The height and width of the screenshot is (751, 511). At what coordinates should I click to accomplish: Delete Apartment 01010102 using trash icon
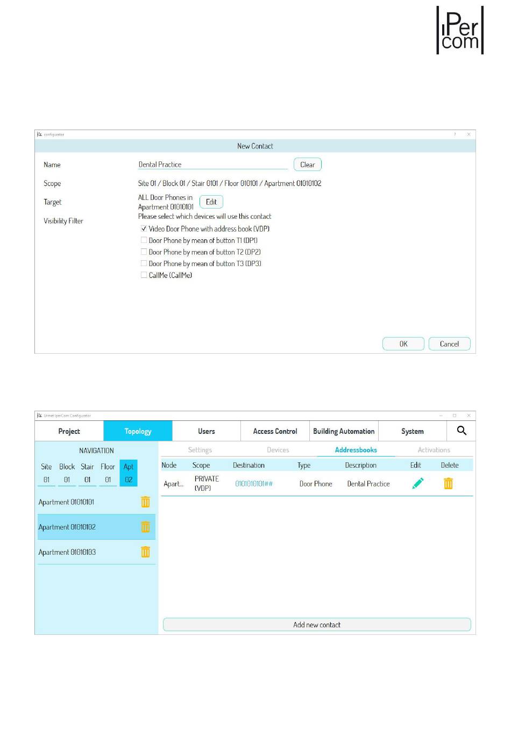(145, 527)
